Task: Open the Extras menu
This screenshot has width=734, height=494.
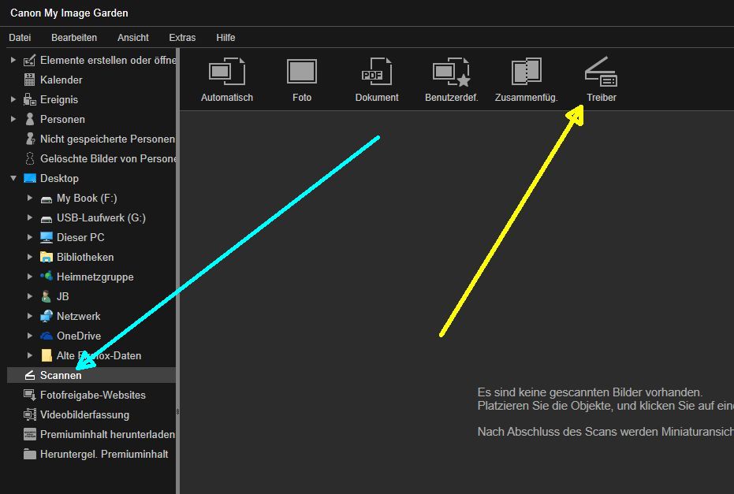Action: [x=182, y=38]
